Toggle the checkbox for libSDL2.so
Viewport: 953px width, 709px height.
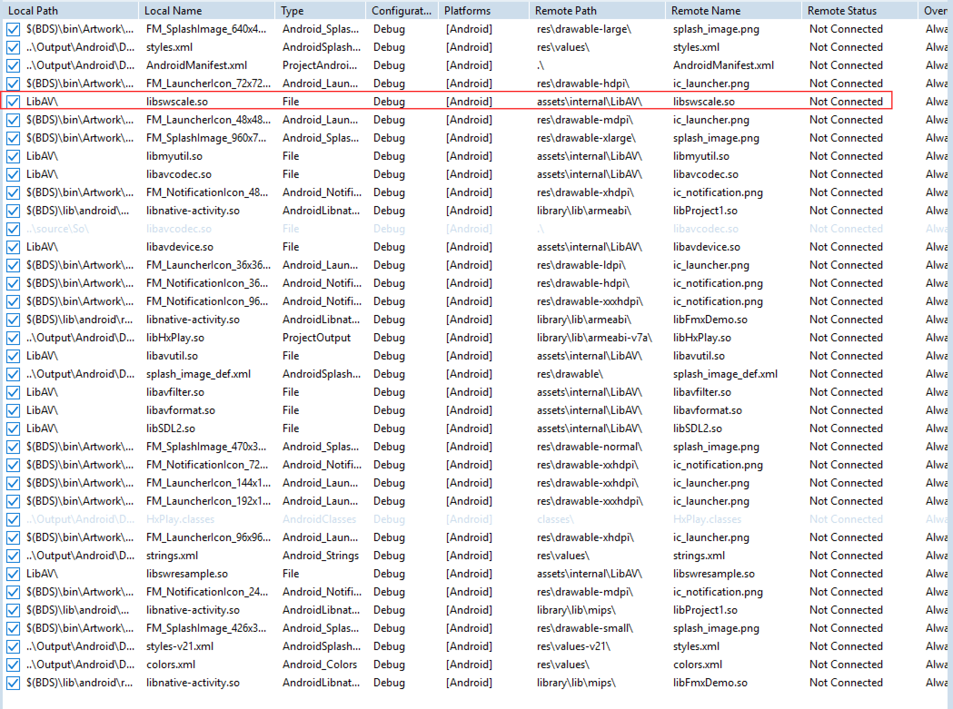13,428
